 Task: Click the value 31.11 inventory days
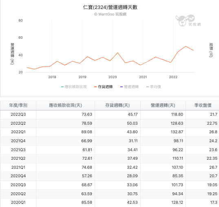click(x=133, y=141)
